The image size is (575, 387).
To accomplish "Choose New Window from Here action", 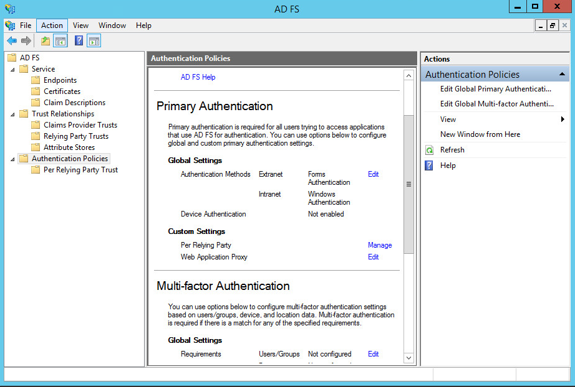I will [x=480, y=134].
